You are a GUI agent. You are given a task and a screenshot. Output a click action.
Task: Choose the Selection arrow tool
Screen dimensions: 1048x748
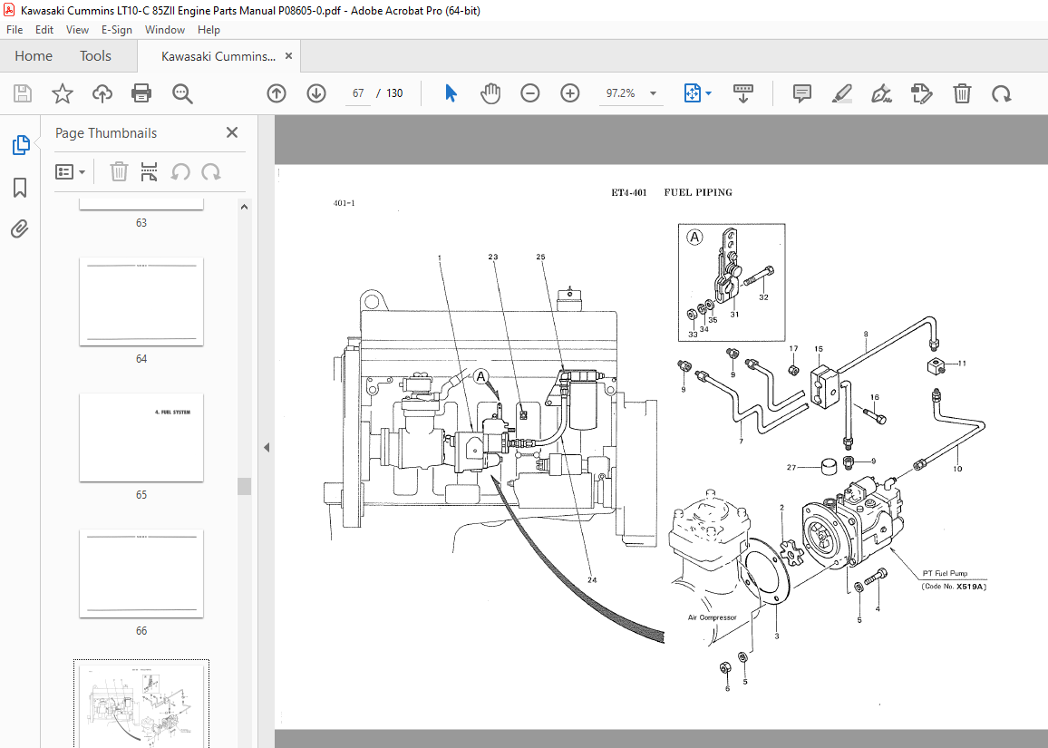451,93
